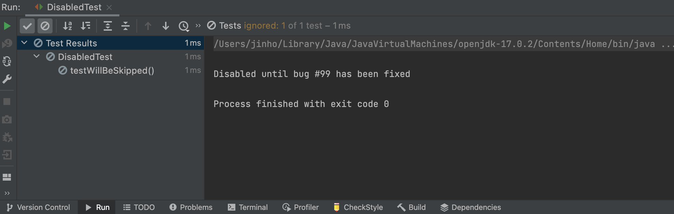Collapse the Test Results root node
The height and width of the screenshot is (214, 674).
pos(24,43)
